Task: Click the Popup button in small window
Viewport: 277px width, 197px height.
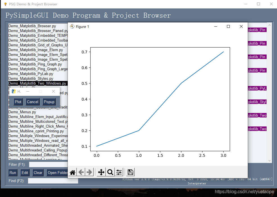Action: coord(49,102)
